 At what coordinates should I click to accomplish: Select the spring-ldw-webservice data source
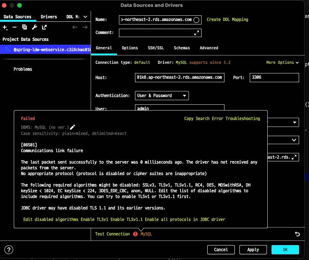[x=50, y=50]
